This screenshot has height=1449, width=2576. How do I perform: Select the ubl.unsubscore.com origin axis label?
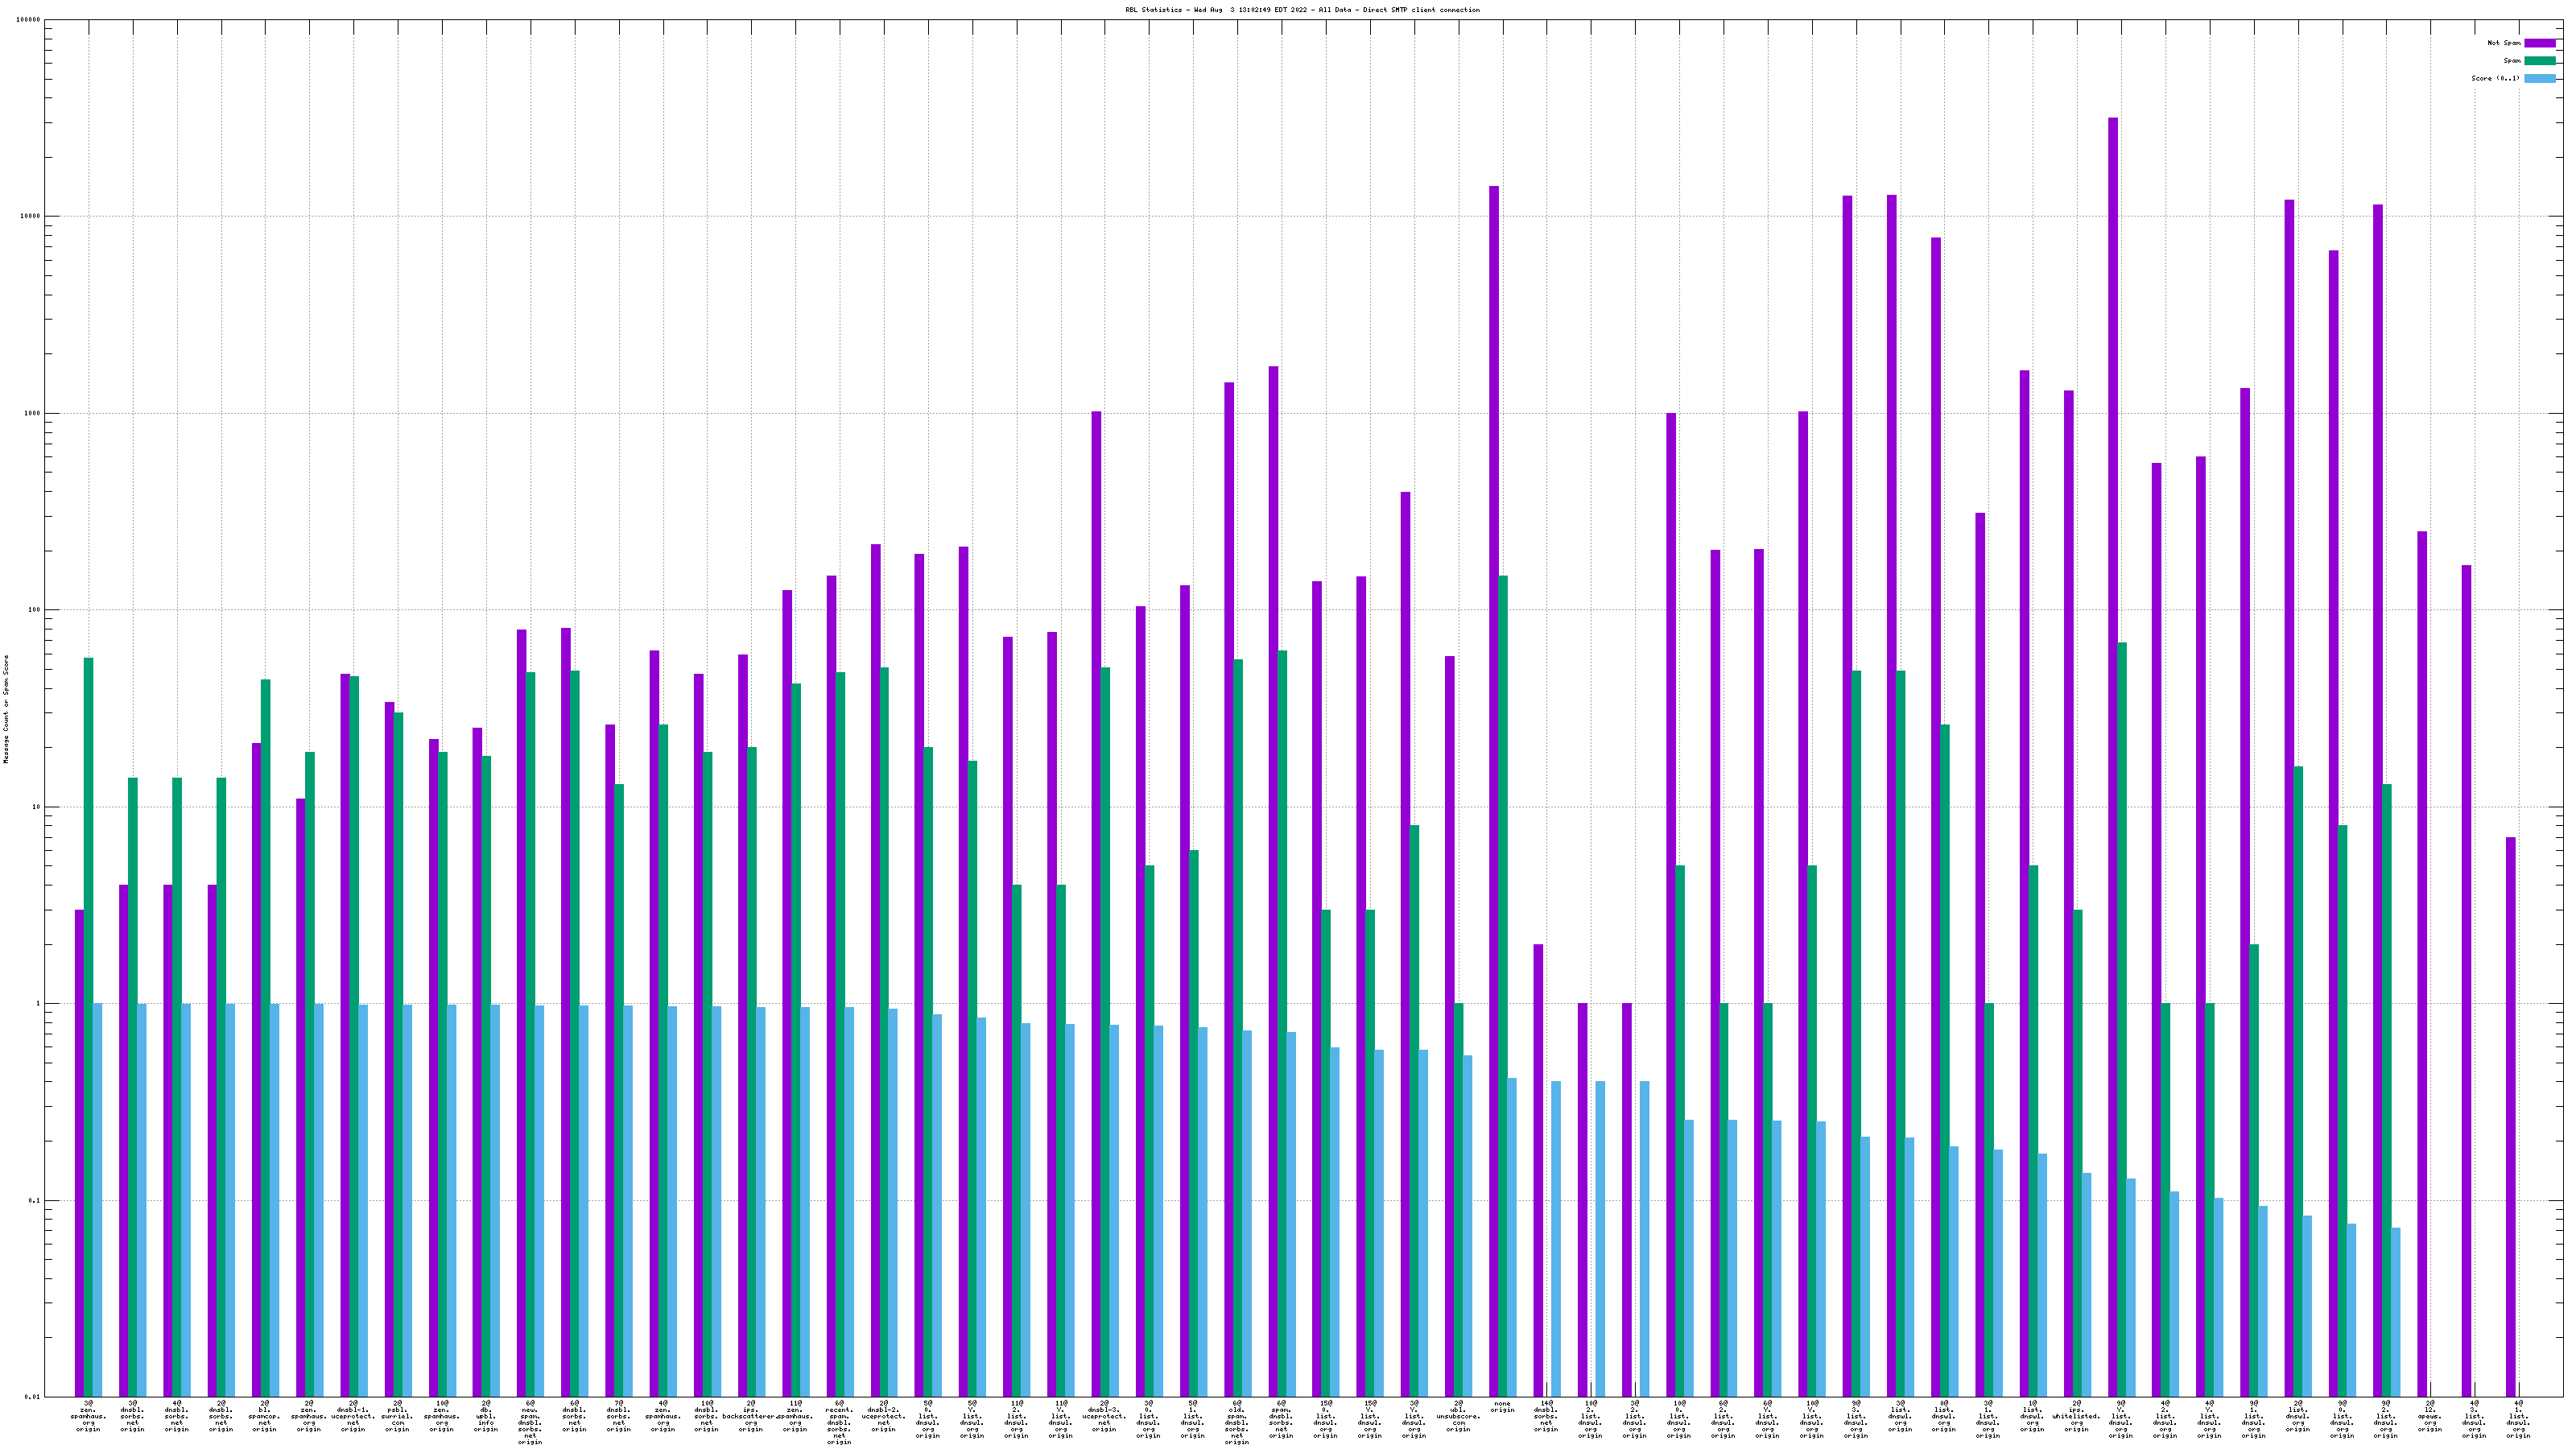pos(1458,1416)
